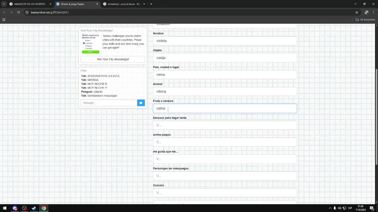The image size is (378, 212).
Task: Click the 'Chat' panel heading
Action: click(x=84, y=71)
